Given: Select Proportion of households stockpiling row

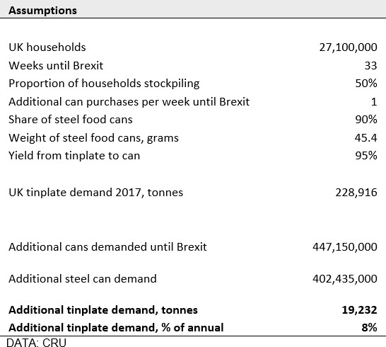Looking at the screenshot, I should [x=193, y=84].
